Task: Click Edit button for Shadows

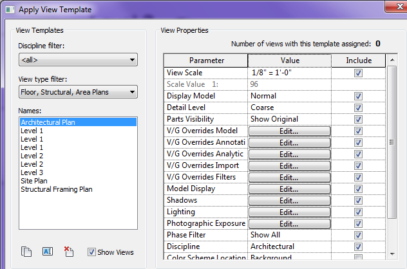Action: [289, 201]
